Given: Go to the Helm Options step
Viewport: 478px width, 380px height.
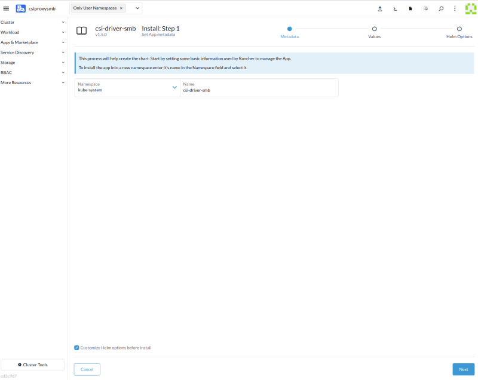Looking at the screenshot, I should coord(459,32).
